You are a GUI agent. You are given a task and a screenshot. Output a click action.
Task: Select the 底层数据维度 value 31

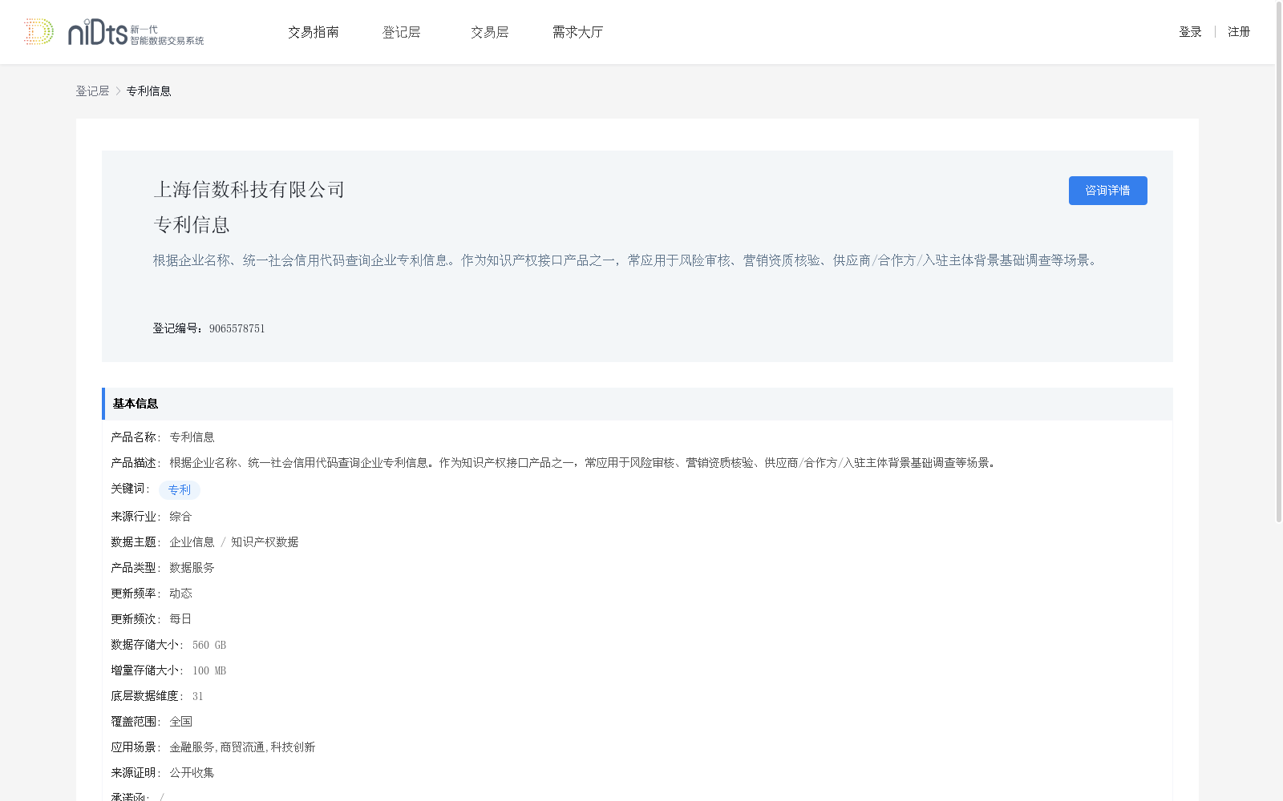click(198, 696)
